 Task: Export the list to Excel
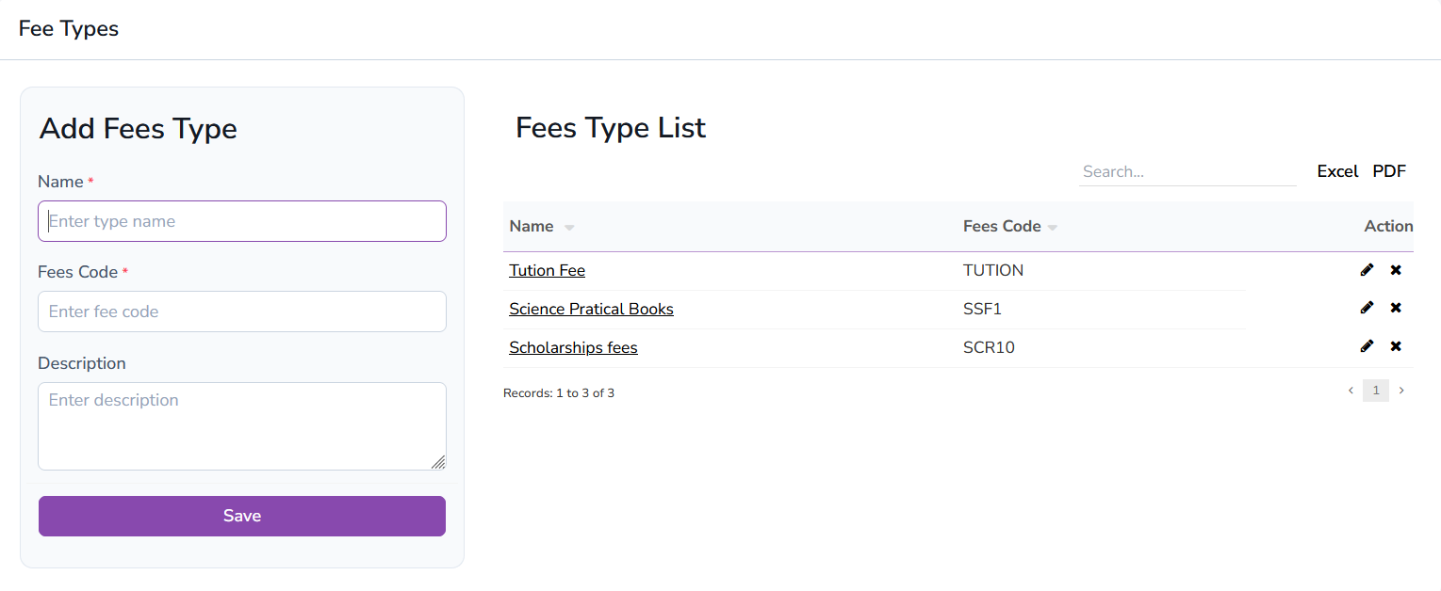click(1337, 171)
